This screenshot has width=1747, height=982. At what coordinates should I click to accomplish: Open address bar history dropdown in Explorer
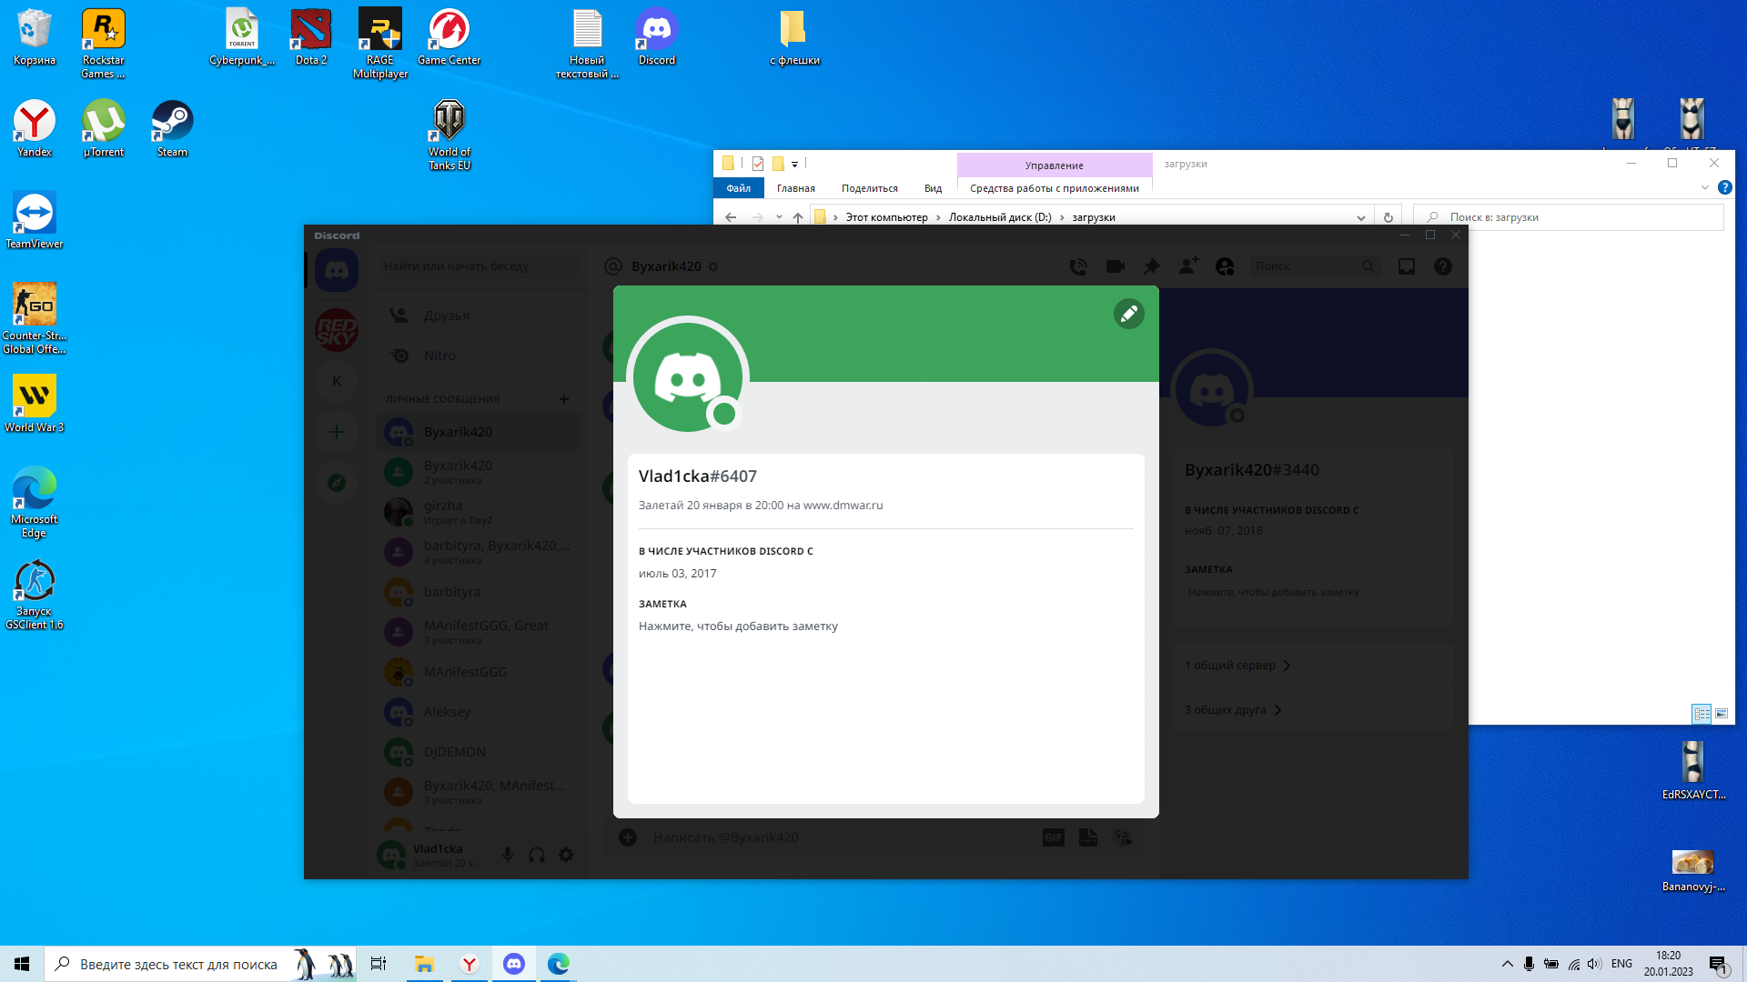tap(1360, 217)
